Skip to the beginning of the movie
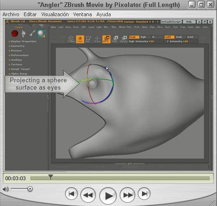This screenshot has height=206, width=217. (x=71, y=194)
